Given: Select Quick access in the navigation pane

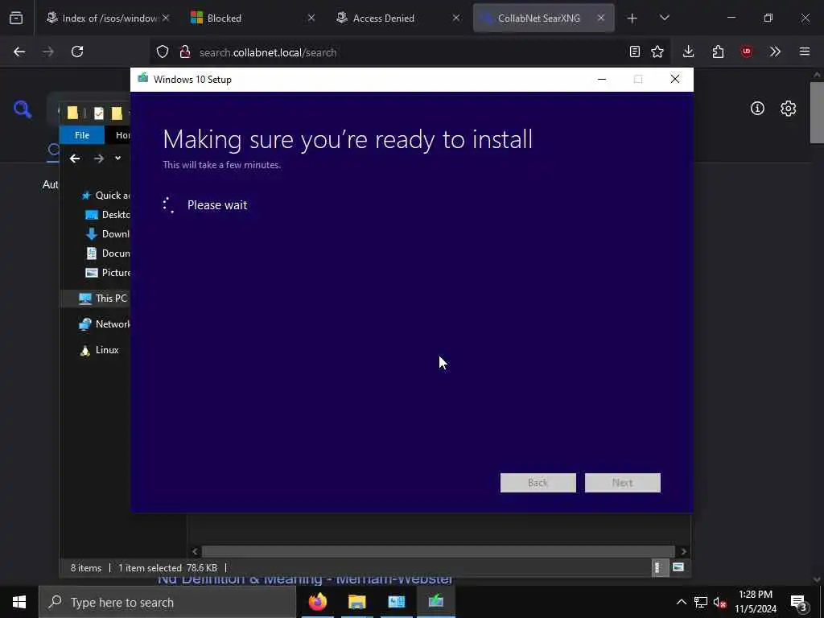Looking at the screenshot, I should click(x=106, y=196).
